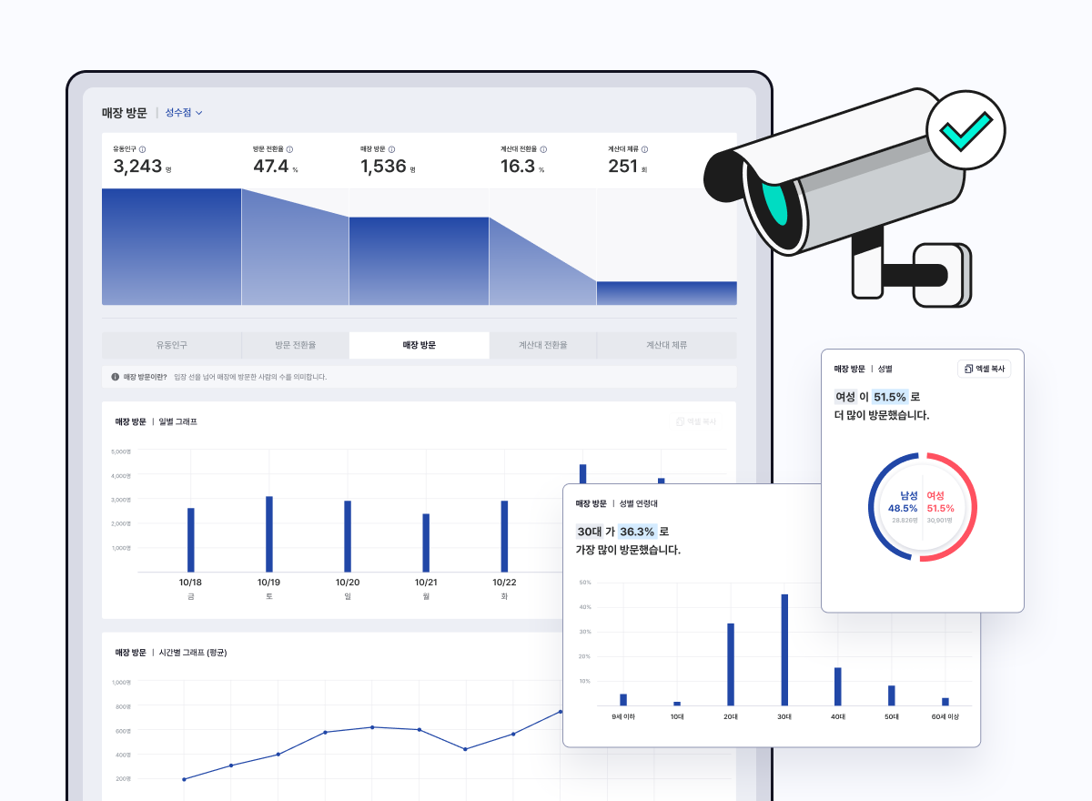
Task: Click 엑셀 복사 in the 성별 card
Action: (985, 370)
